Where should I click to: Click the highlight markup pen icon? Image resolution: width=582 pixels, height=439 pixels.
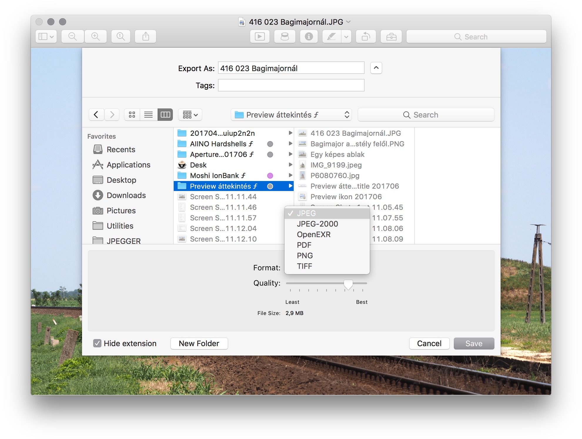click(332, 36)
